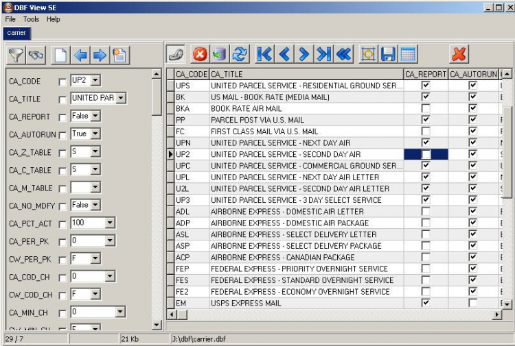Open the CA_CODE UP2 dropdown
The image size is (515, 346).
click(x=95, y=80)
